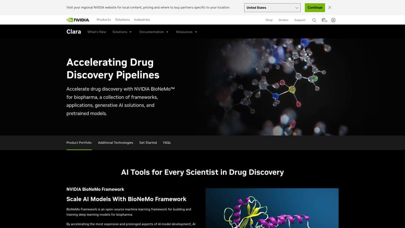Click the globe region selector icon
This screenshot has width=405, height=228.
pyautogui.click(x=324, y=20)
